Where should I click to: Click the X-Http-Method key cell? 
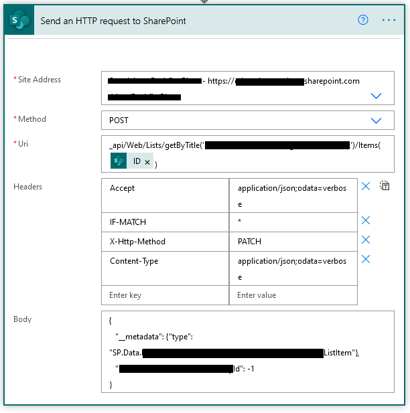(x=165, y=242)
